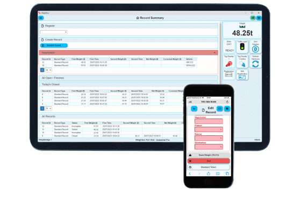Screen dimensions: 301x203
Task: Expand the All Open / Finished section
Action: (128, 78)
